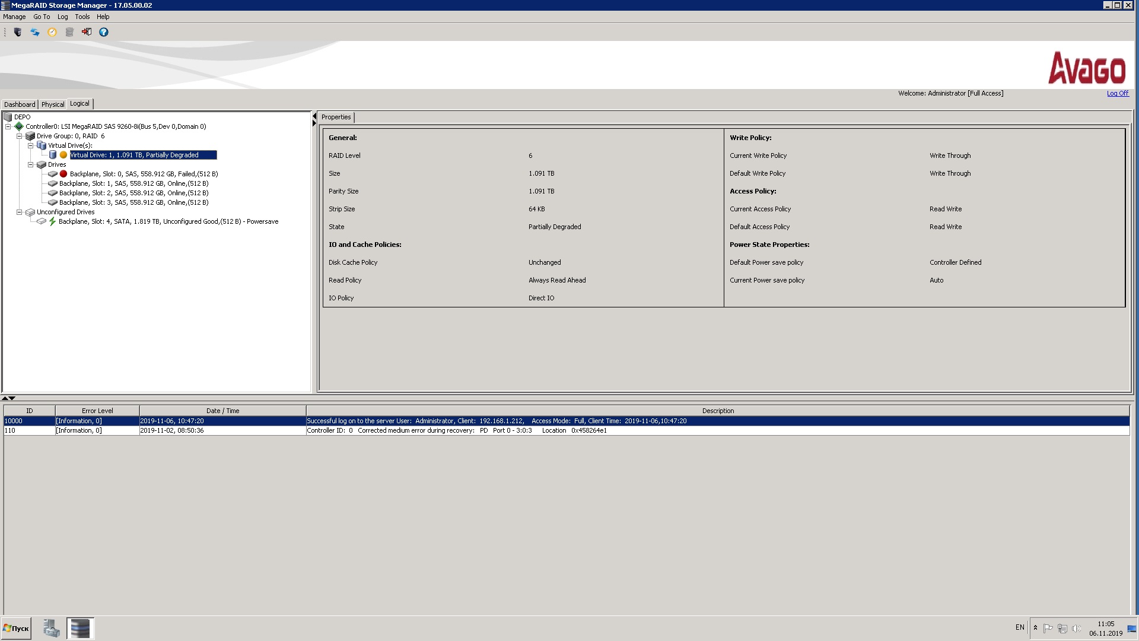Select Virtual Drive: 1, Partially Degraded
This screenshot has height=641, width=1139.
[x=143, y=155]
